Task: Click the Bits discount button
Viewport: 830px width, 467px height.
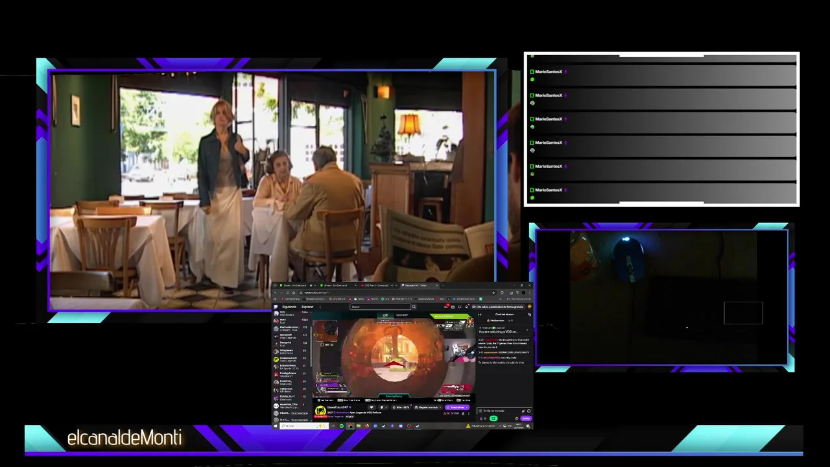Action: (x=401, y=407)
